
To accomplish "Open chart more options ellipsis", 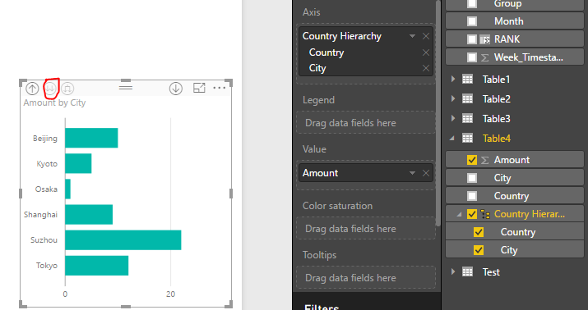I will point(219,88).
